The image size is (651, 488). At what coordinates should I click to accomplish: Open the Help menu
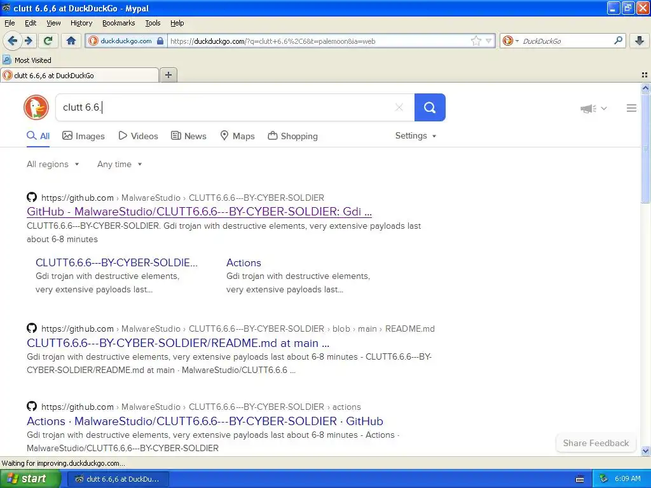(x=177, y=23)
